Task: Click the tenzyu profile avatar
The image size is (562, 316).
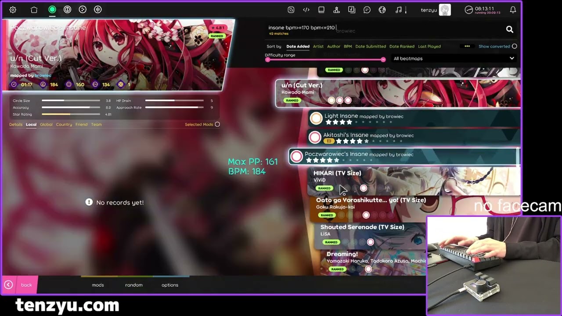Action: (445, 10)
